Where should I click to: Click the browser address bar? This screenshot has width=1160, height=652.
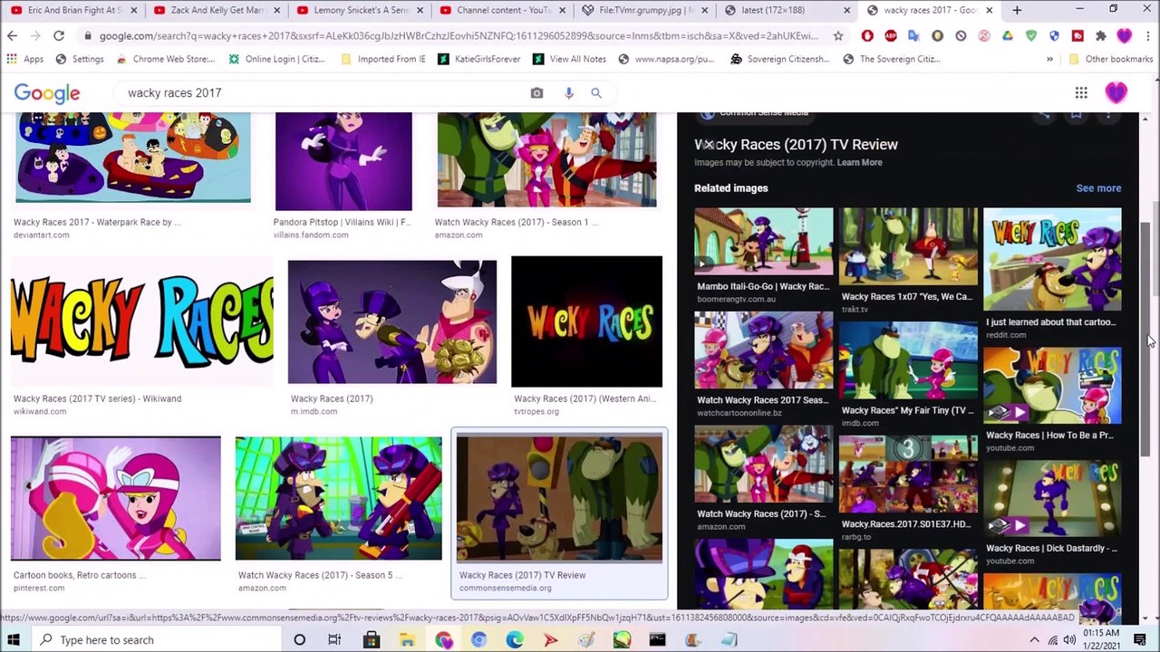point(458,35)
